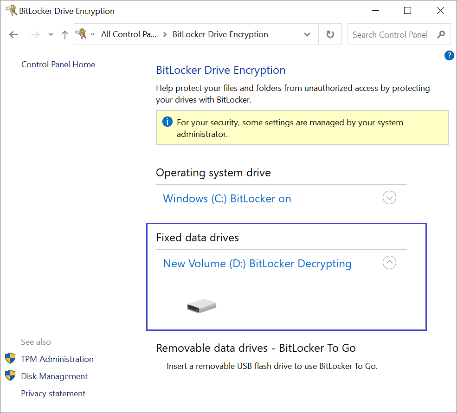Click the info icon in yellow banner
Screen dimensions: 457x413
167,122
